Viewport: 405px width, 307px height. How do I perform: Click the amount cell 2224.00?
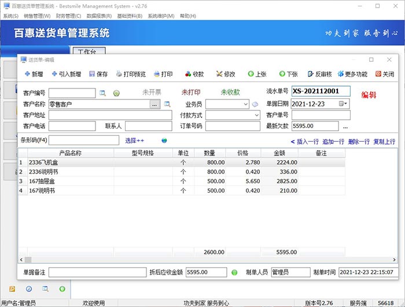[x=279, y=162]
